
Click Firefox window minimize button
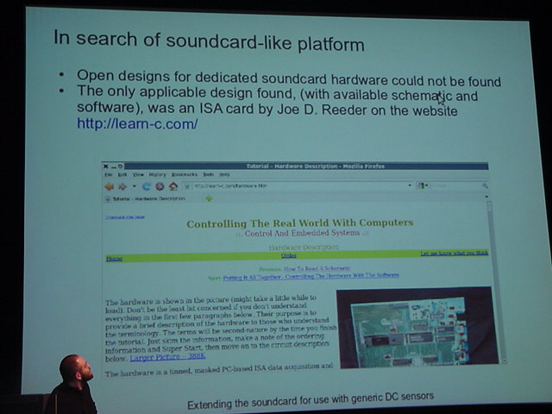point(113,166)
